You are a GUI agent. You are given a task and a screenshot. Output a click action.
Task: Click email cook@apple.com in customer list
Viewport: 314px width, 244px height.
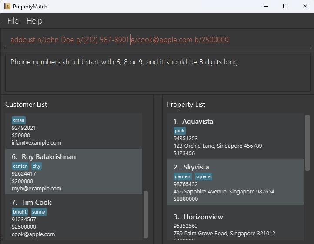pyautogui.click(x=33, y=234)
